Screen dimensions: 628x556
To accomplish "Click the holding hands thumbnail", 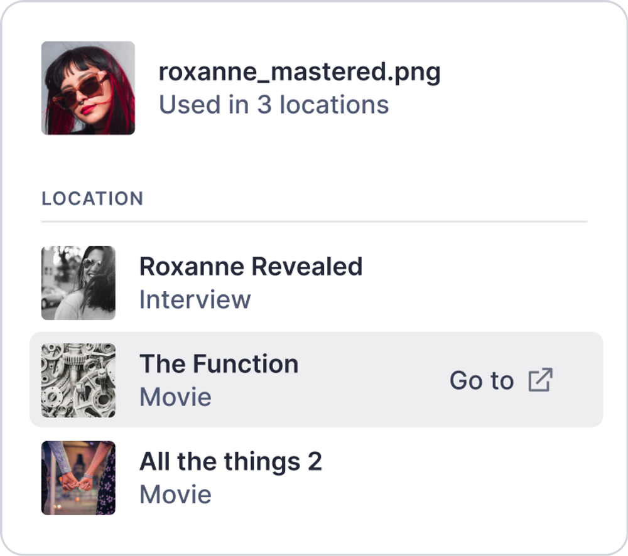I will point(78,478).
